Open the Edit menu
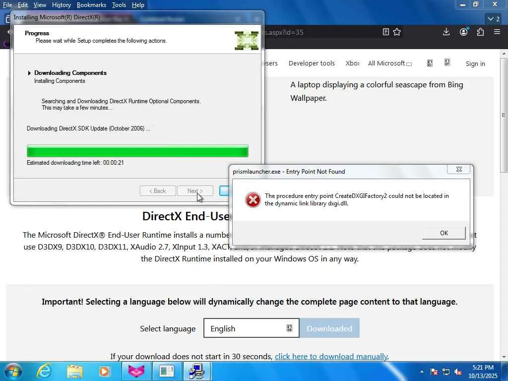Image resolution: width=508 pixels, height=381 pixels. [x=22, y=5]
